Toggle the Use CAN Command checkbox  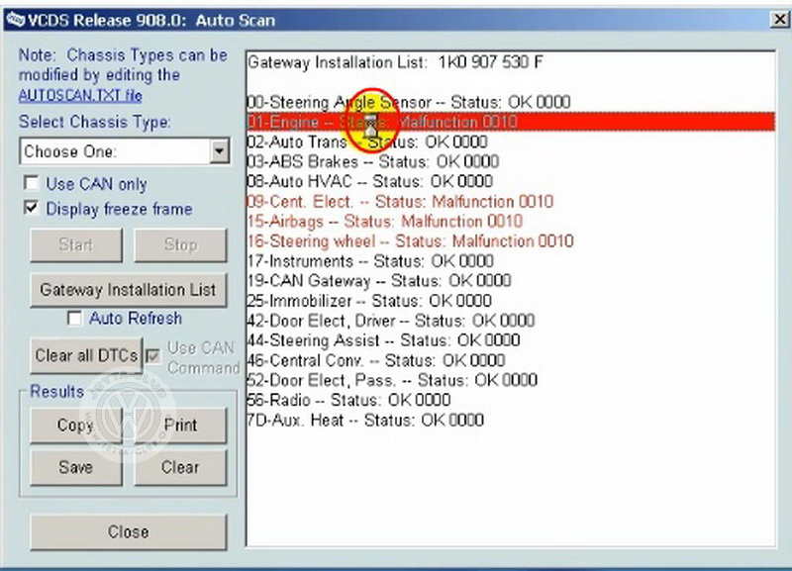pyautogui.click(x=153, y=356)
